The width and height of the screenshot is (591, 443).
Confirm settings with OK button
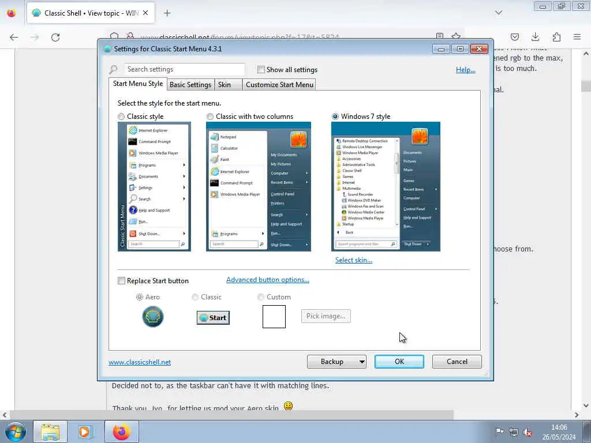[x=399, y=362]
